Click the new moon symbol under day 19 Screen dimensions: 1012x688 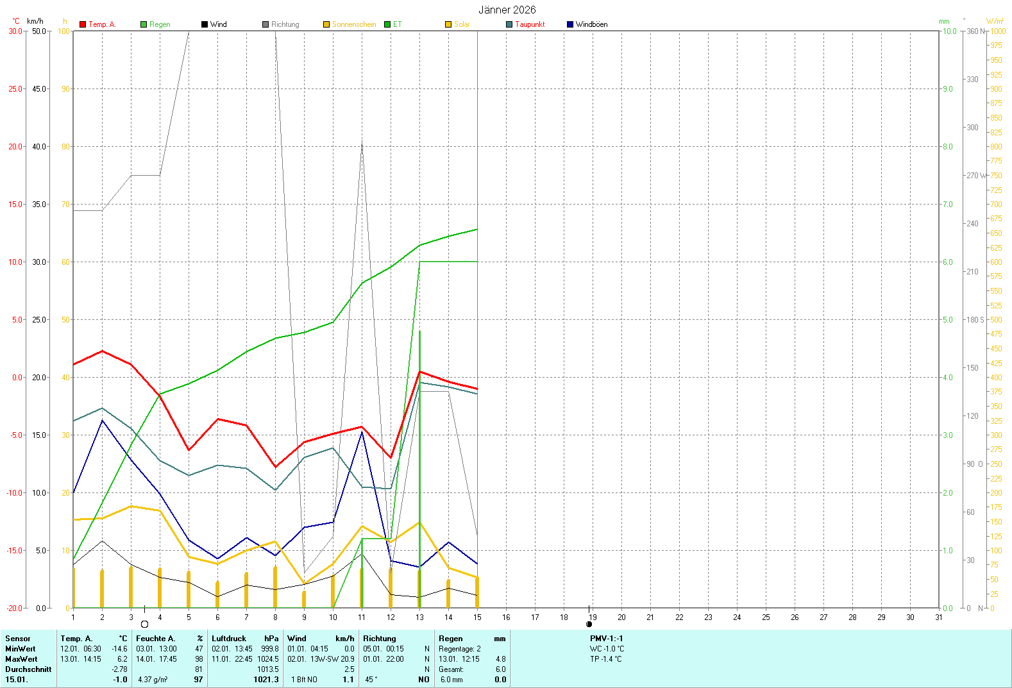[x=589, y=625]
